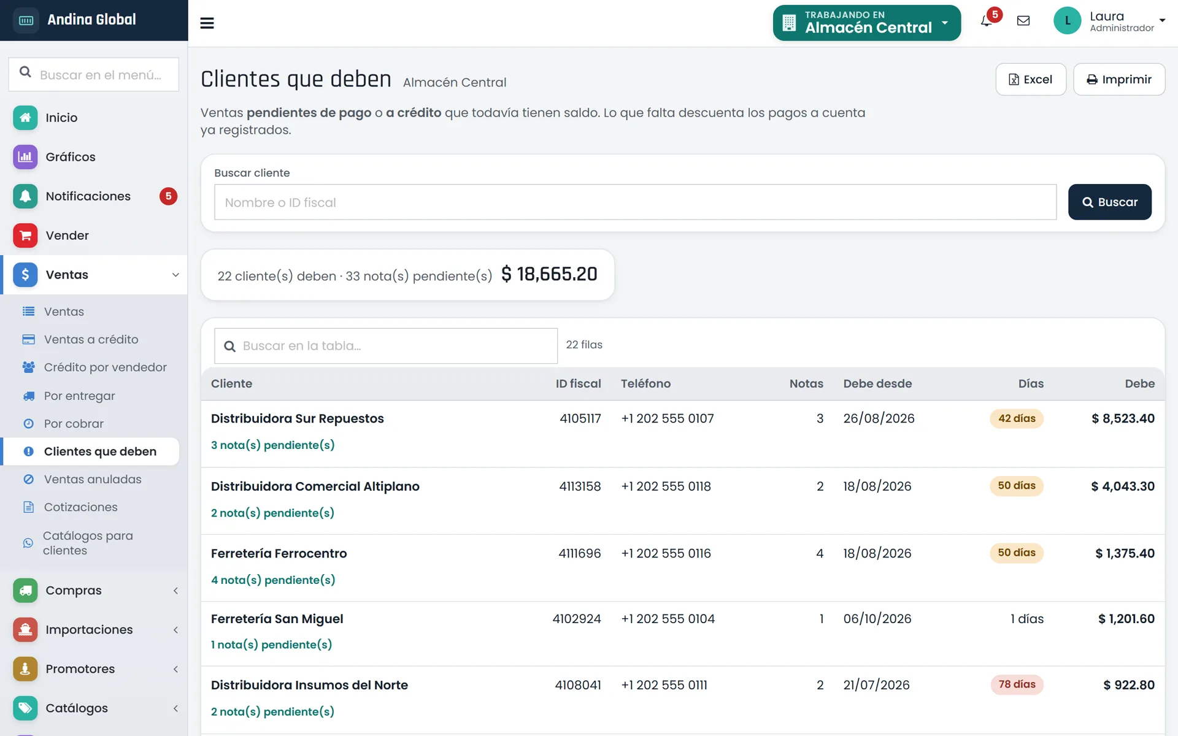Expand the Catálogos section

pyautogui.click(x=94, y=708)
